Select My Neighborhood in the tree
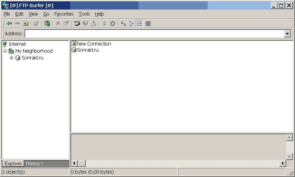Image resolution: width=295 pixels, height=177 pixels. pos(34,51)
